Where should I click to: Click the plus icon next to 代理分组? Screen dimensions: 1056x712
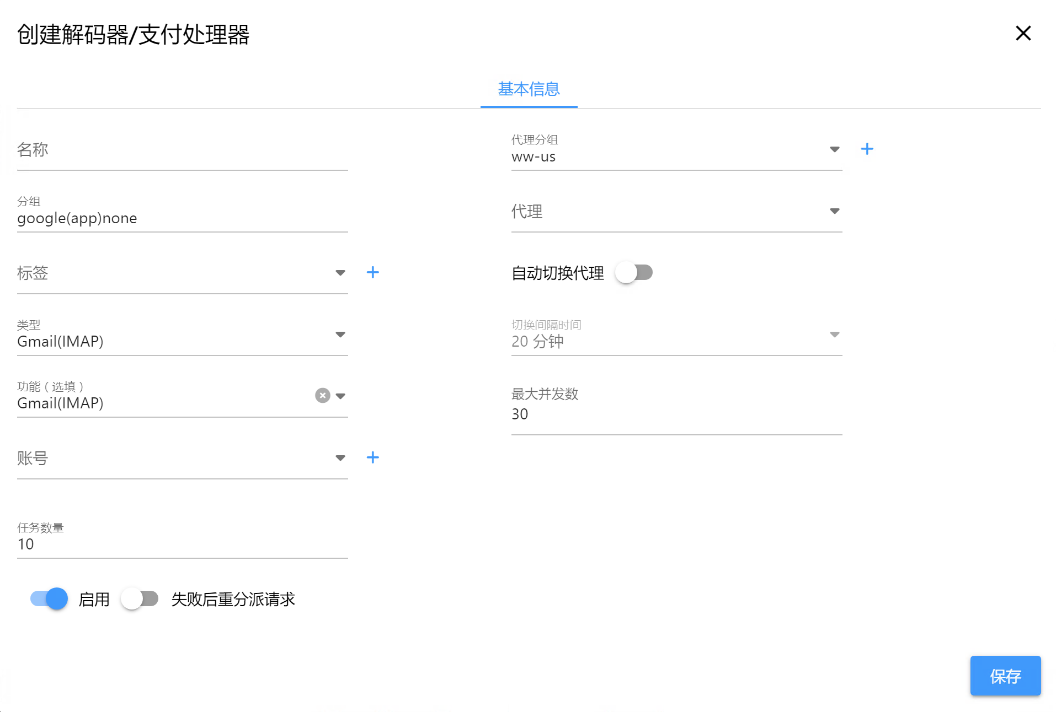click(x=867, y=149)
